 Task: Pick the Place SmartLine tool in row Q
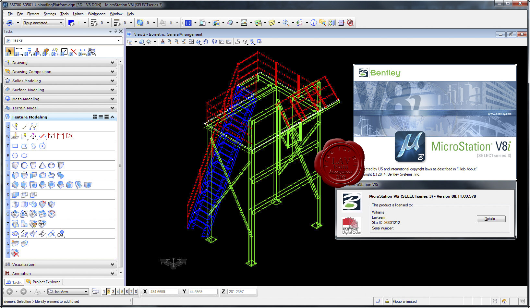pos(15,127)
